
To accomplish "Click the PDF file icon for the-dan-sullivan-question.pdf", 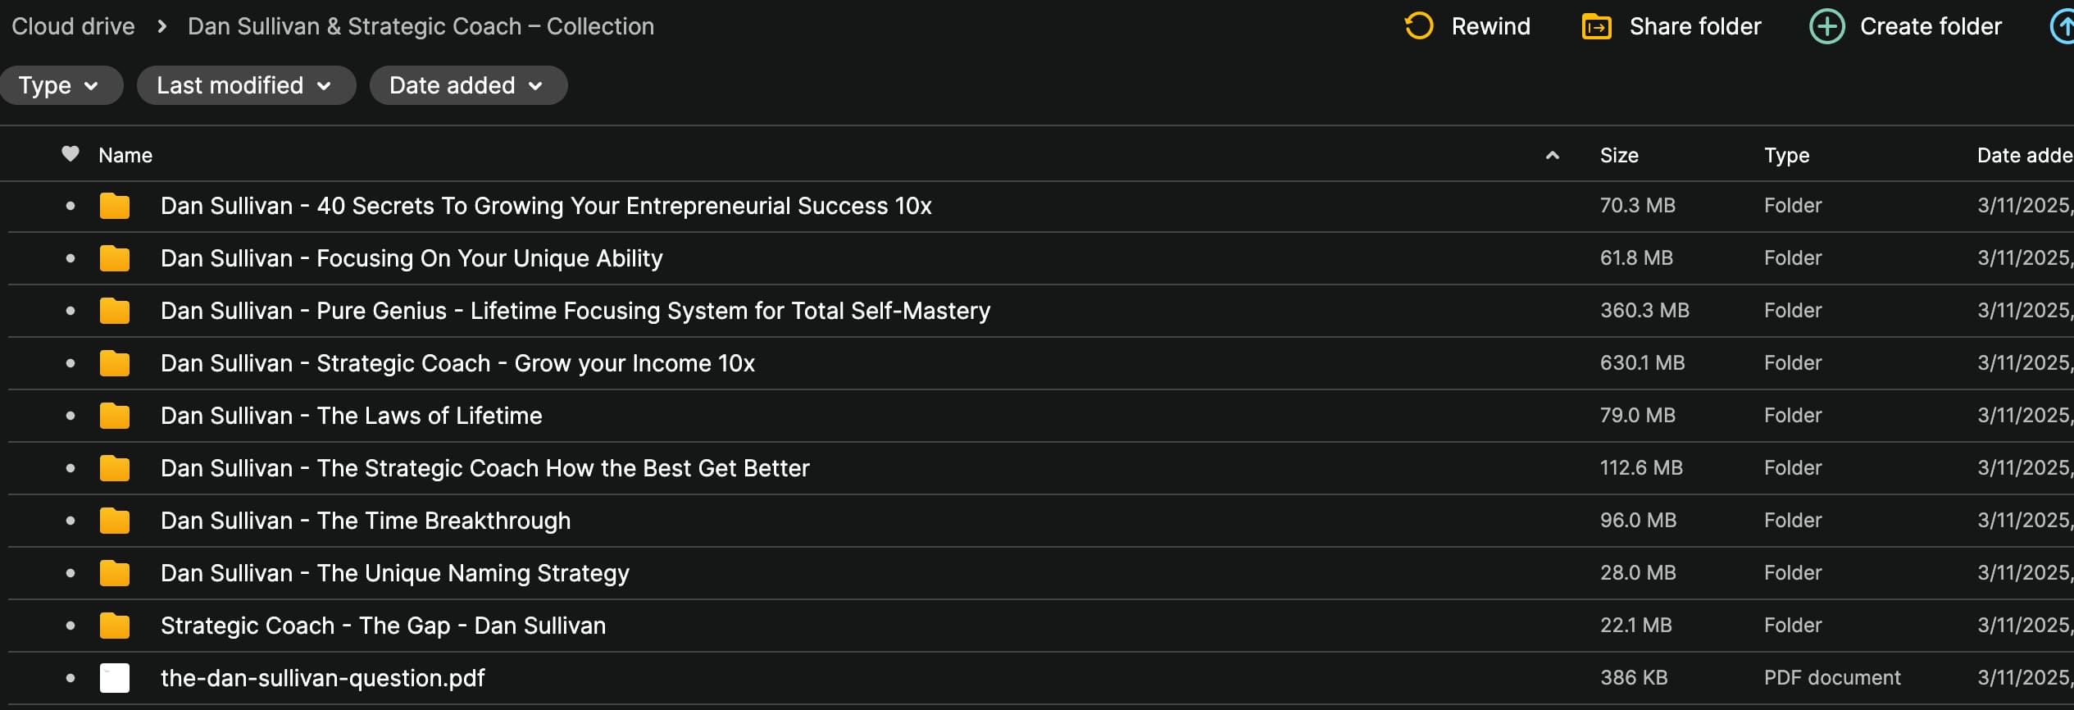I will point(115,678).
